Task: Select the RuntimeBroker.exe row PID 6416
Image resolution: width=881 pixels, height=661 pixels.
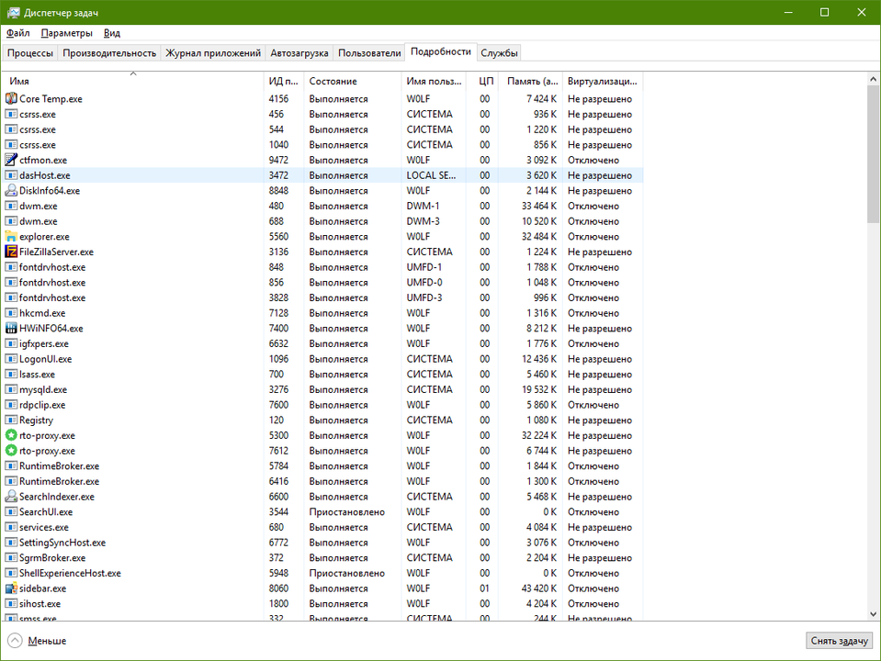Action: [323, 481]
